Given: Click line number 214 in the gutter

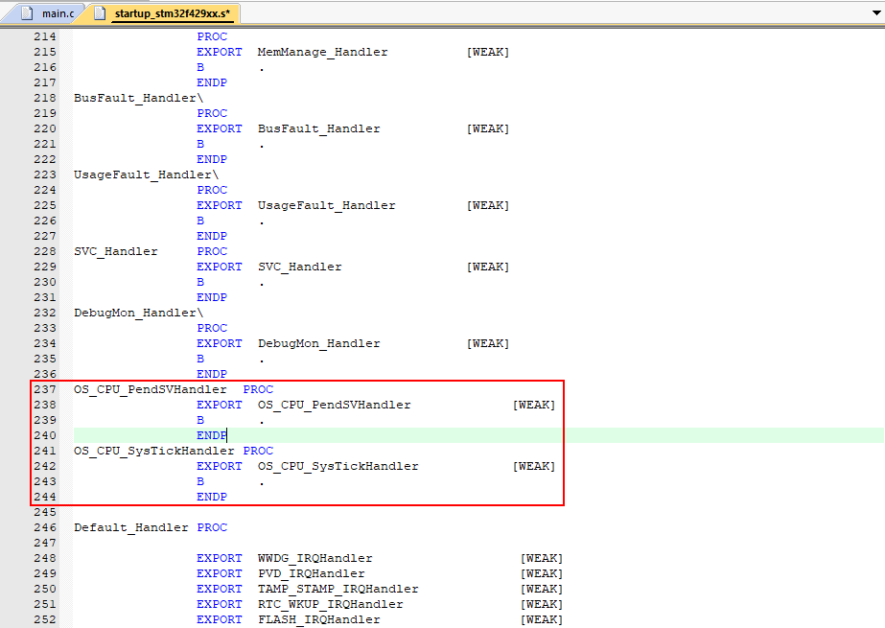Looking at the screenshot, I should click(x=45, y=36).
